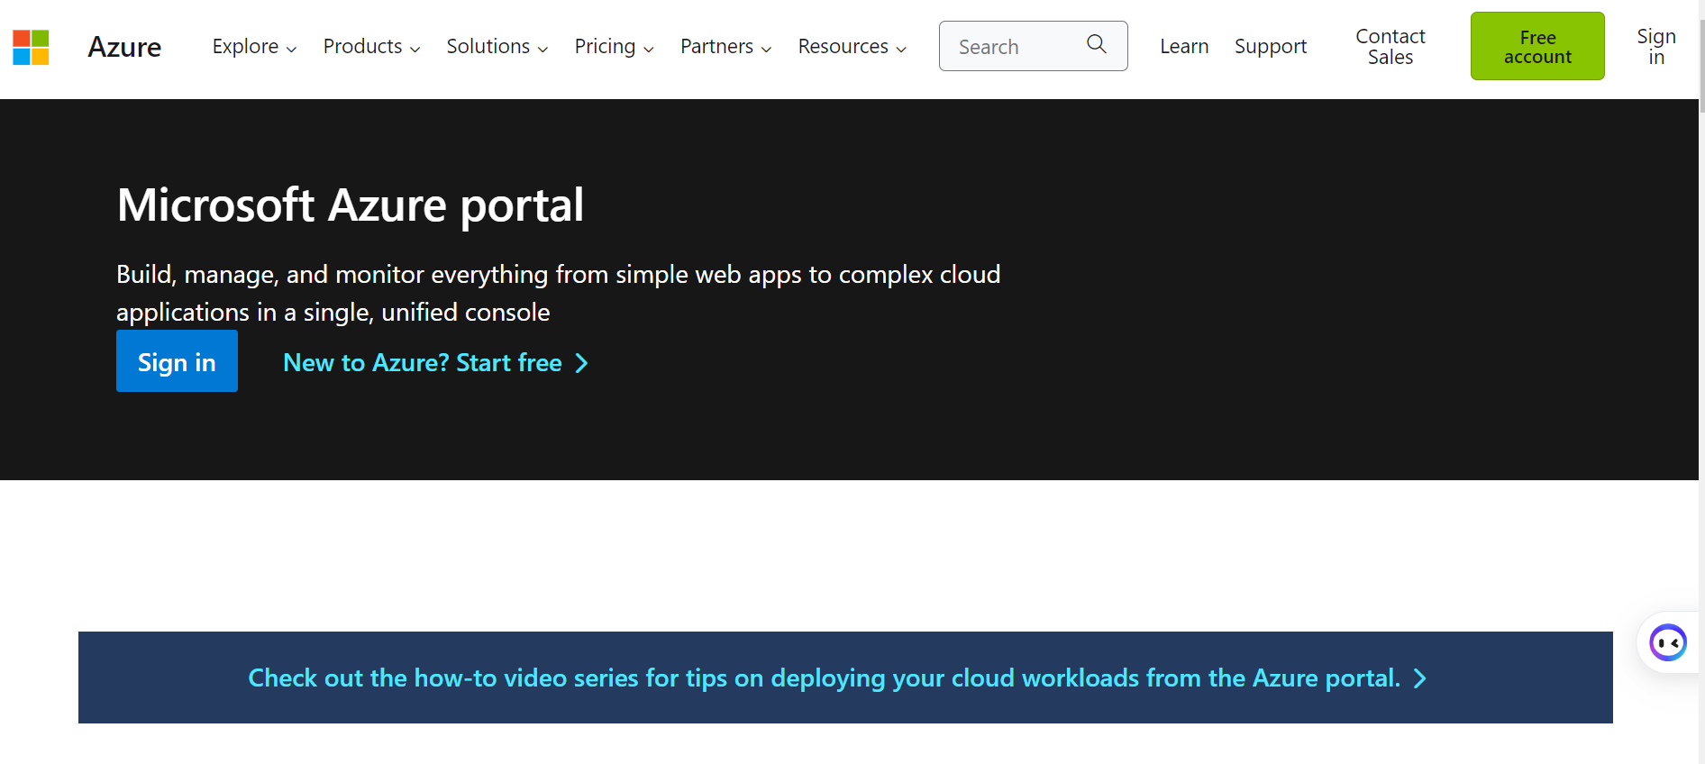Screen dimensions: 1705x764
Task: Click the arrow after Start free
Action: (582, 363)
